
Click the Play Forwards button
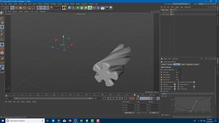pos(115,98)
